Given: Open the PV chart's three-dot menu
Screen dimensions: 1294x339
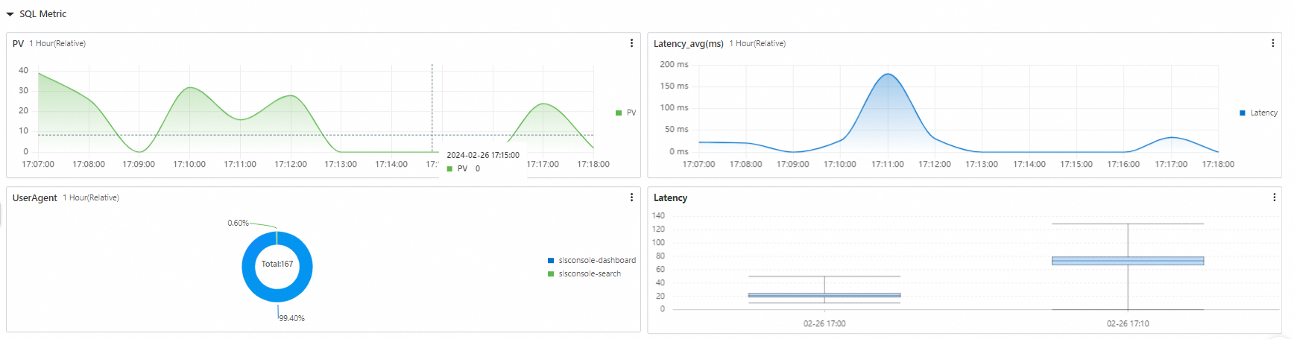Looking at the screenshot, I should pos(631,43).
